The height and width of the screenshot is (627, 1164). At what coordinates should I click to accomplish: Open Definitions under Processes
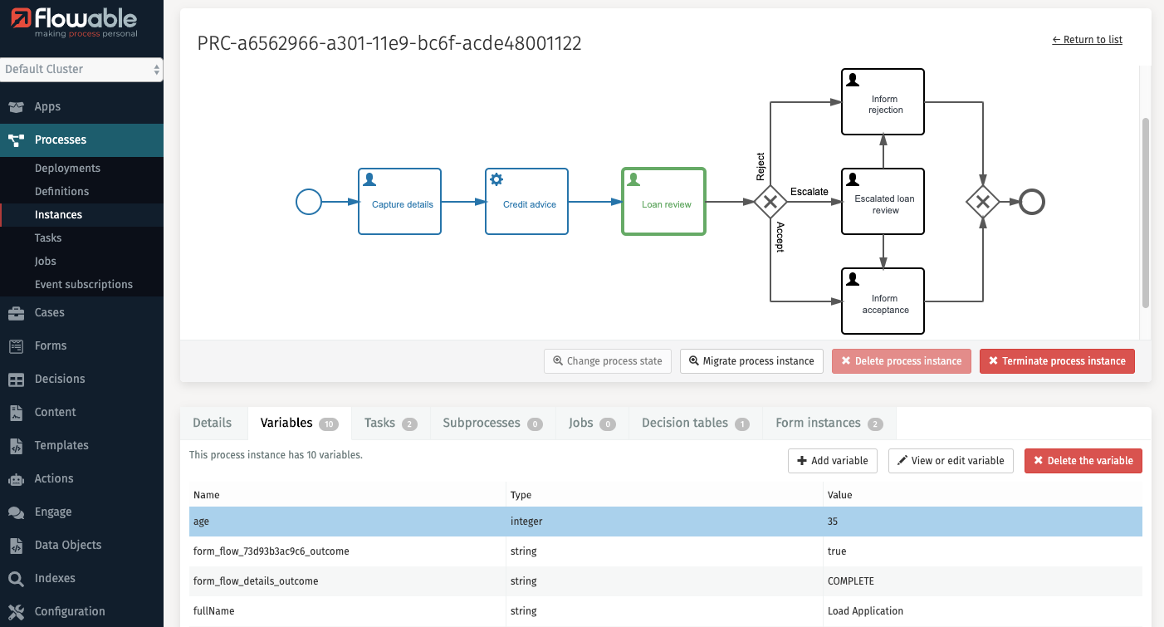pyautogui.click(x=61, y=192)
